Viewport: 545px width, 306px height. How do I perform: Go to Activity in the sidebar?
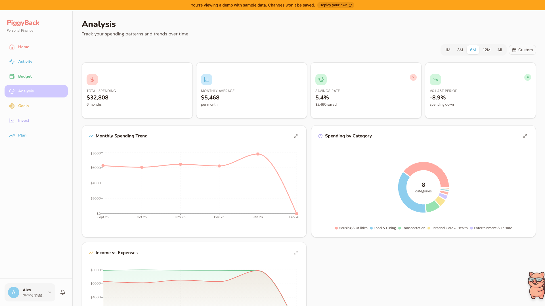pos(36,62)
